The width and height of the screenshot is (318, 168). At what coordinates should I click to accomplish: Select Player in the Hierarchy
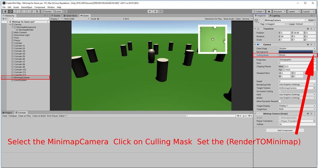[17, 40]
